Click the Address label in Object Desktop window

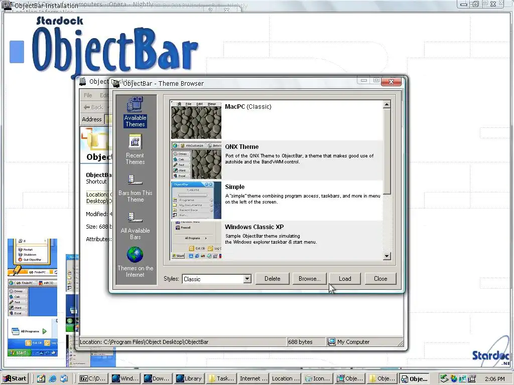click(x=92, y=119)
